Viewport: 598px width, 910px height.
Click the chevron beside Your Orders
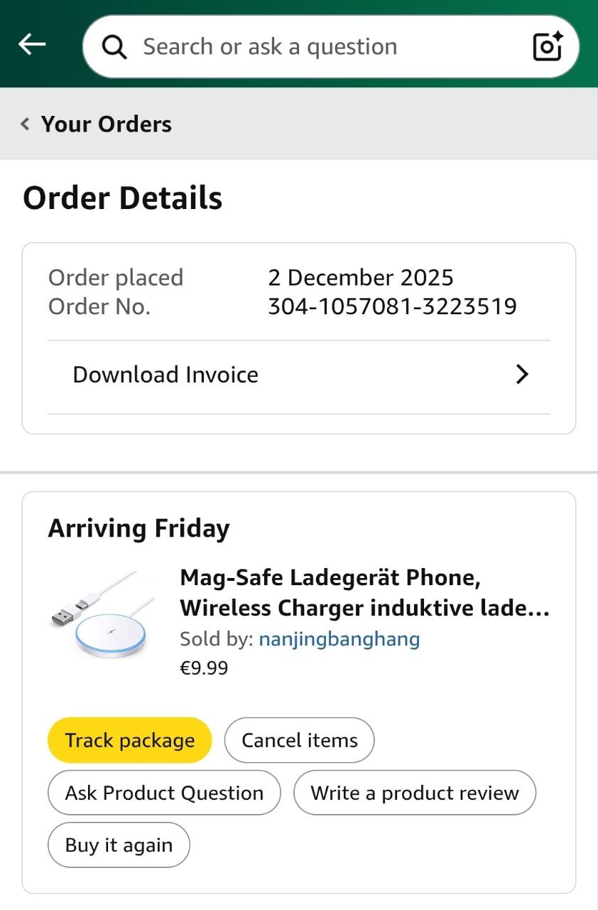[26, 124]
